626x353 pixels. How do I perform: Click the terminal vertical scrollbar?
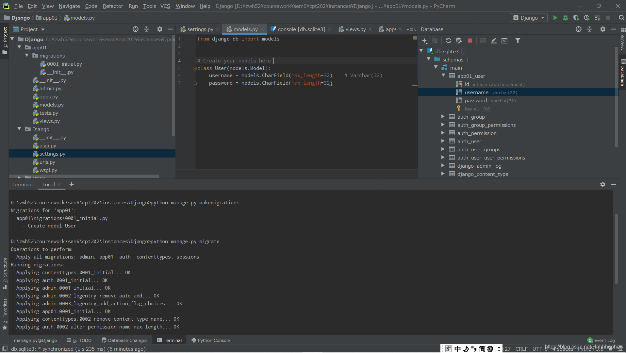click(616, 248)
